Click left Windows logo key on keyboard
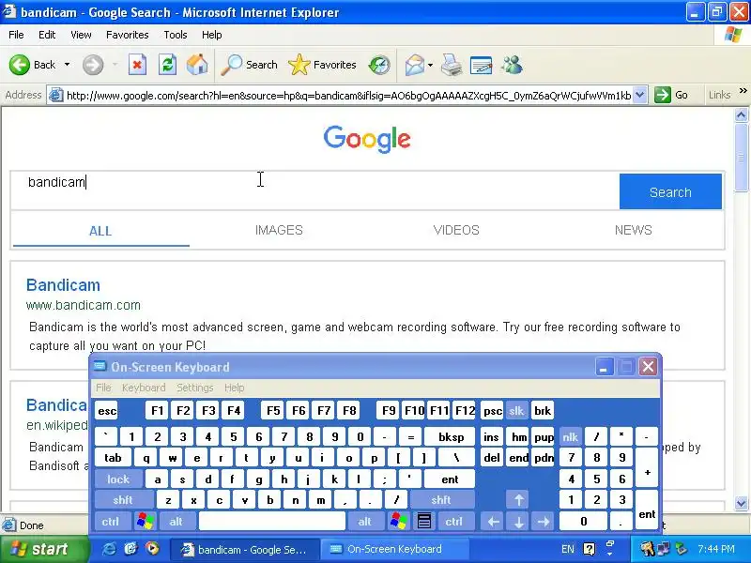 point(146,521)
